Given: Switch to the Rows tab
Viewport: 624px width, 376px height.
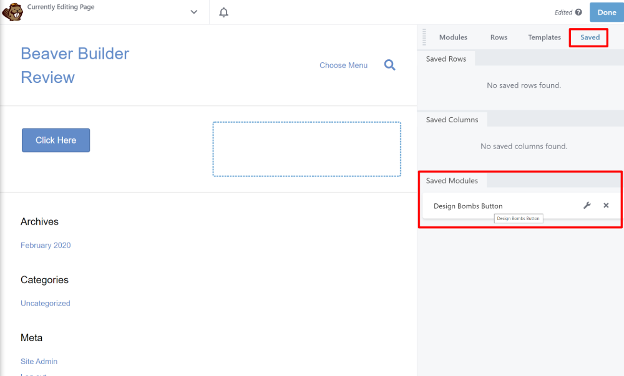Looking at the screenshot, I should coord(499,37).
